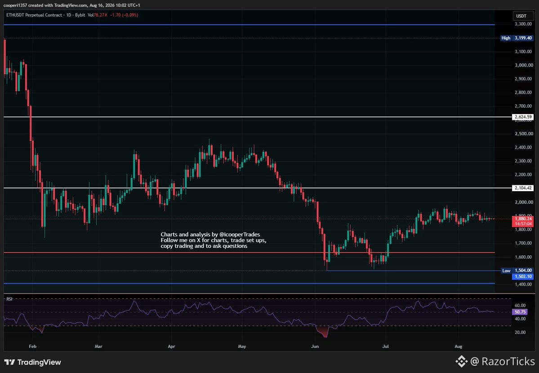
Task: Click the Mar date label on time axis
Action: click(98, 346)
